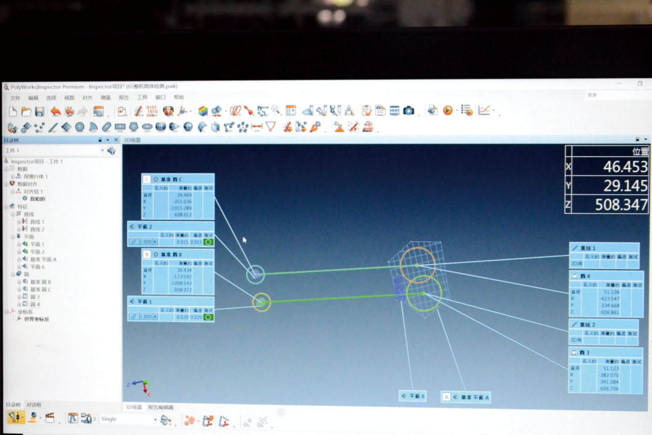Toggle green pass indicator in 平面 2 callout
Viewport: 652px width, 435px height.
tap(208, 242)
